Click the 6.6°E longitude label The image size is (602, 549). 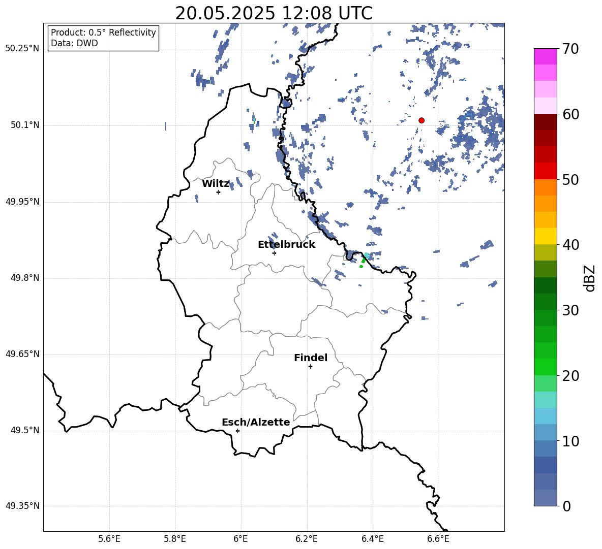438,539
